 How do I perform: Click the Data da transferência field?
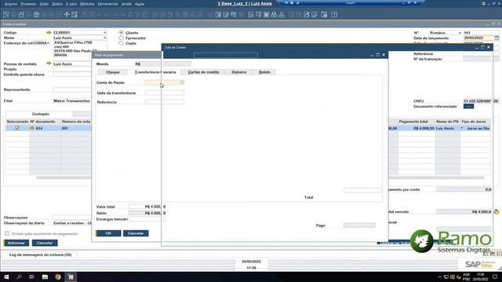tap(165, 92)
